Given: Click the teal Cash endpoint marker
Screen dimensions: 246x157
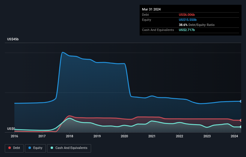Looking at the screenshot, I should tap(241, 127).
